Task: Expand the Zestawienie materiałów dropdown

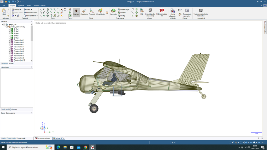Action: [187, 15]
